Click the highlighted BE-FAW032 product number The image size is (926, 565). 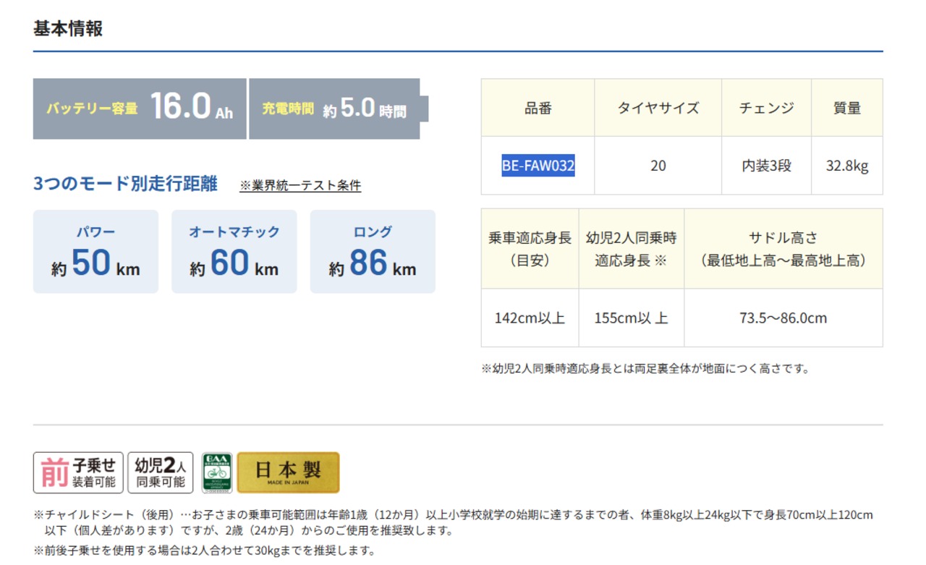(x=538, y=166)
